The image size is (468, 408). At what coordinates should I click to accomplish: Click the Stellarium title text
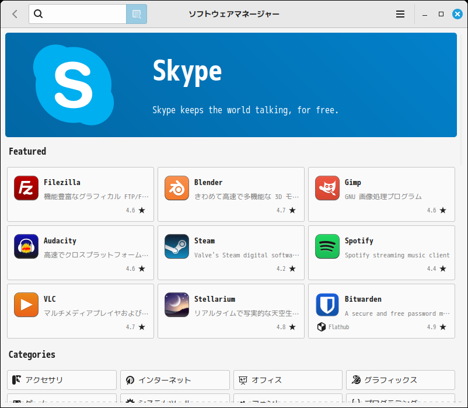coord(215,299)
